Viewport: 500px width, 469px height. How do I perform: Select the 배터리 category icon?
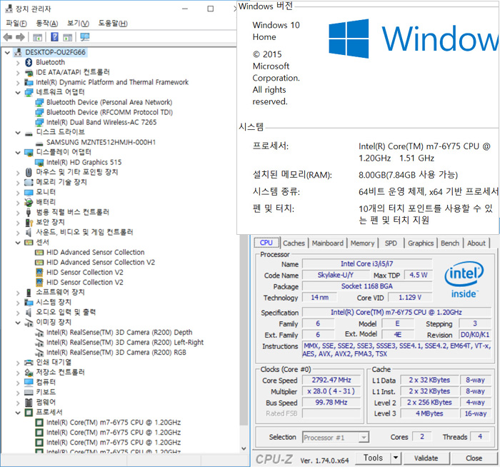coord(29,202)
